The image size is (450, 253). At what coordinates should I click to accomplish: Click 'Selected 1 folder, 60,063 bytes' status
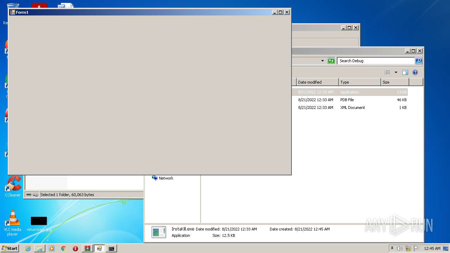(67, 195)
